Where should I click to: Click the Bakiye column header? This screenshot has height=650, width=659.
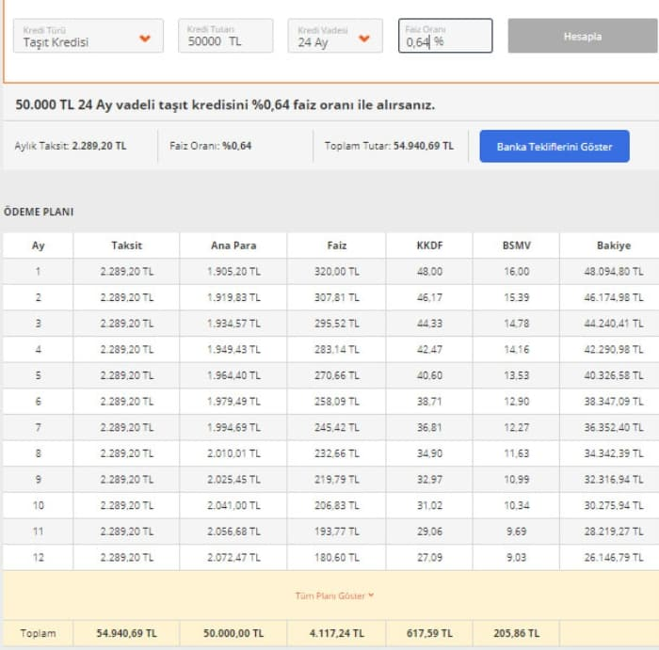[x=613, y=246]
